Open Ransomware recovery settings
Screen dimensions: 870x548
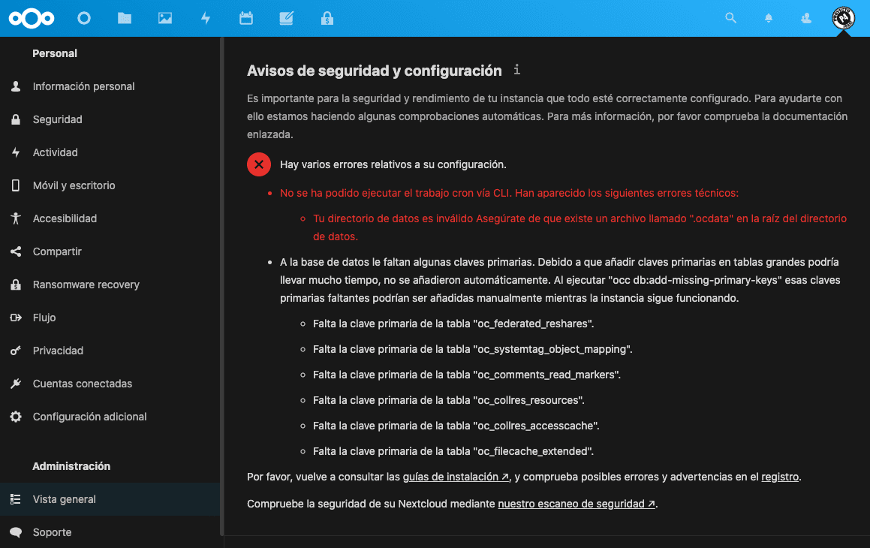click(x=86, y=285)
